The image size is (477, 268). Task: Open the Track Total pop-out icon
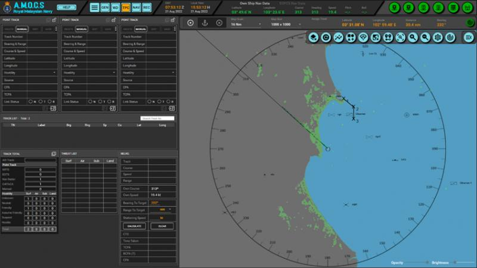click(x=54, y=154)
